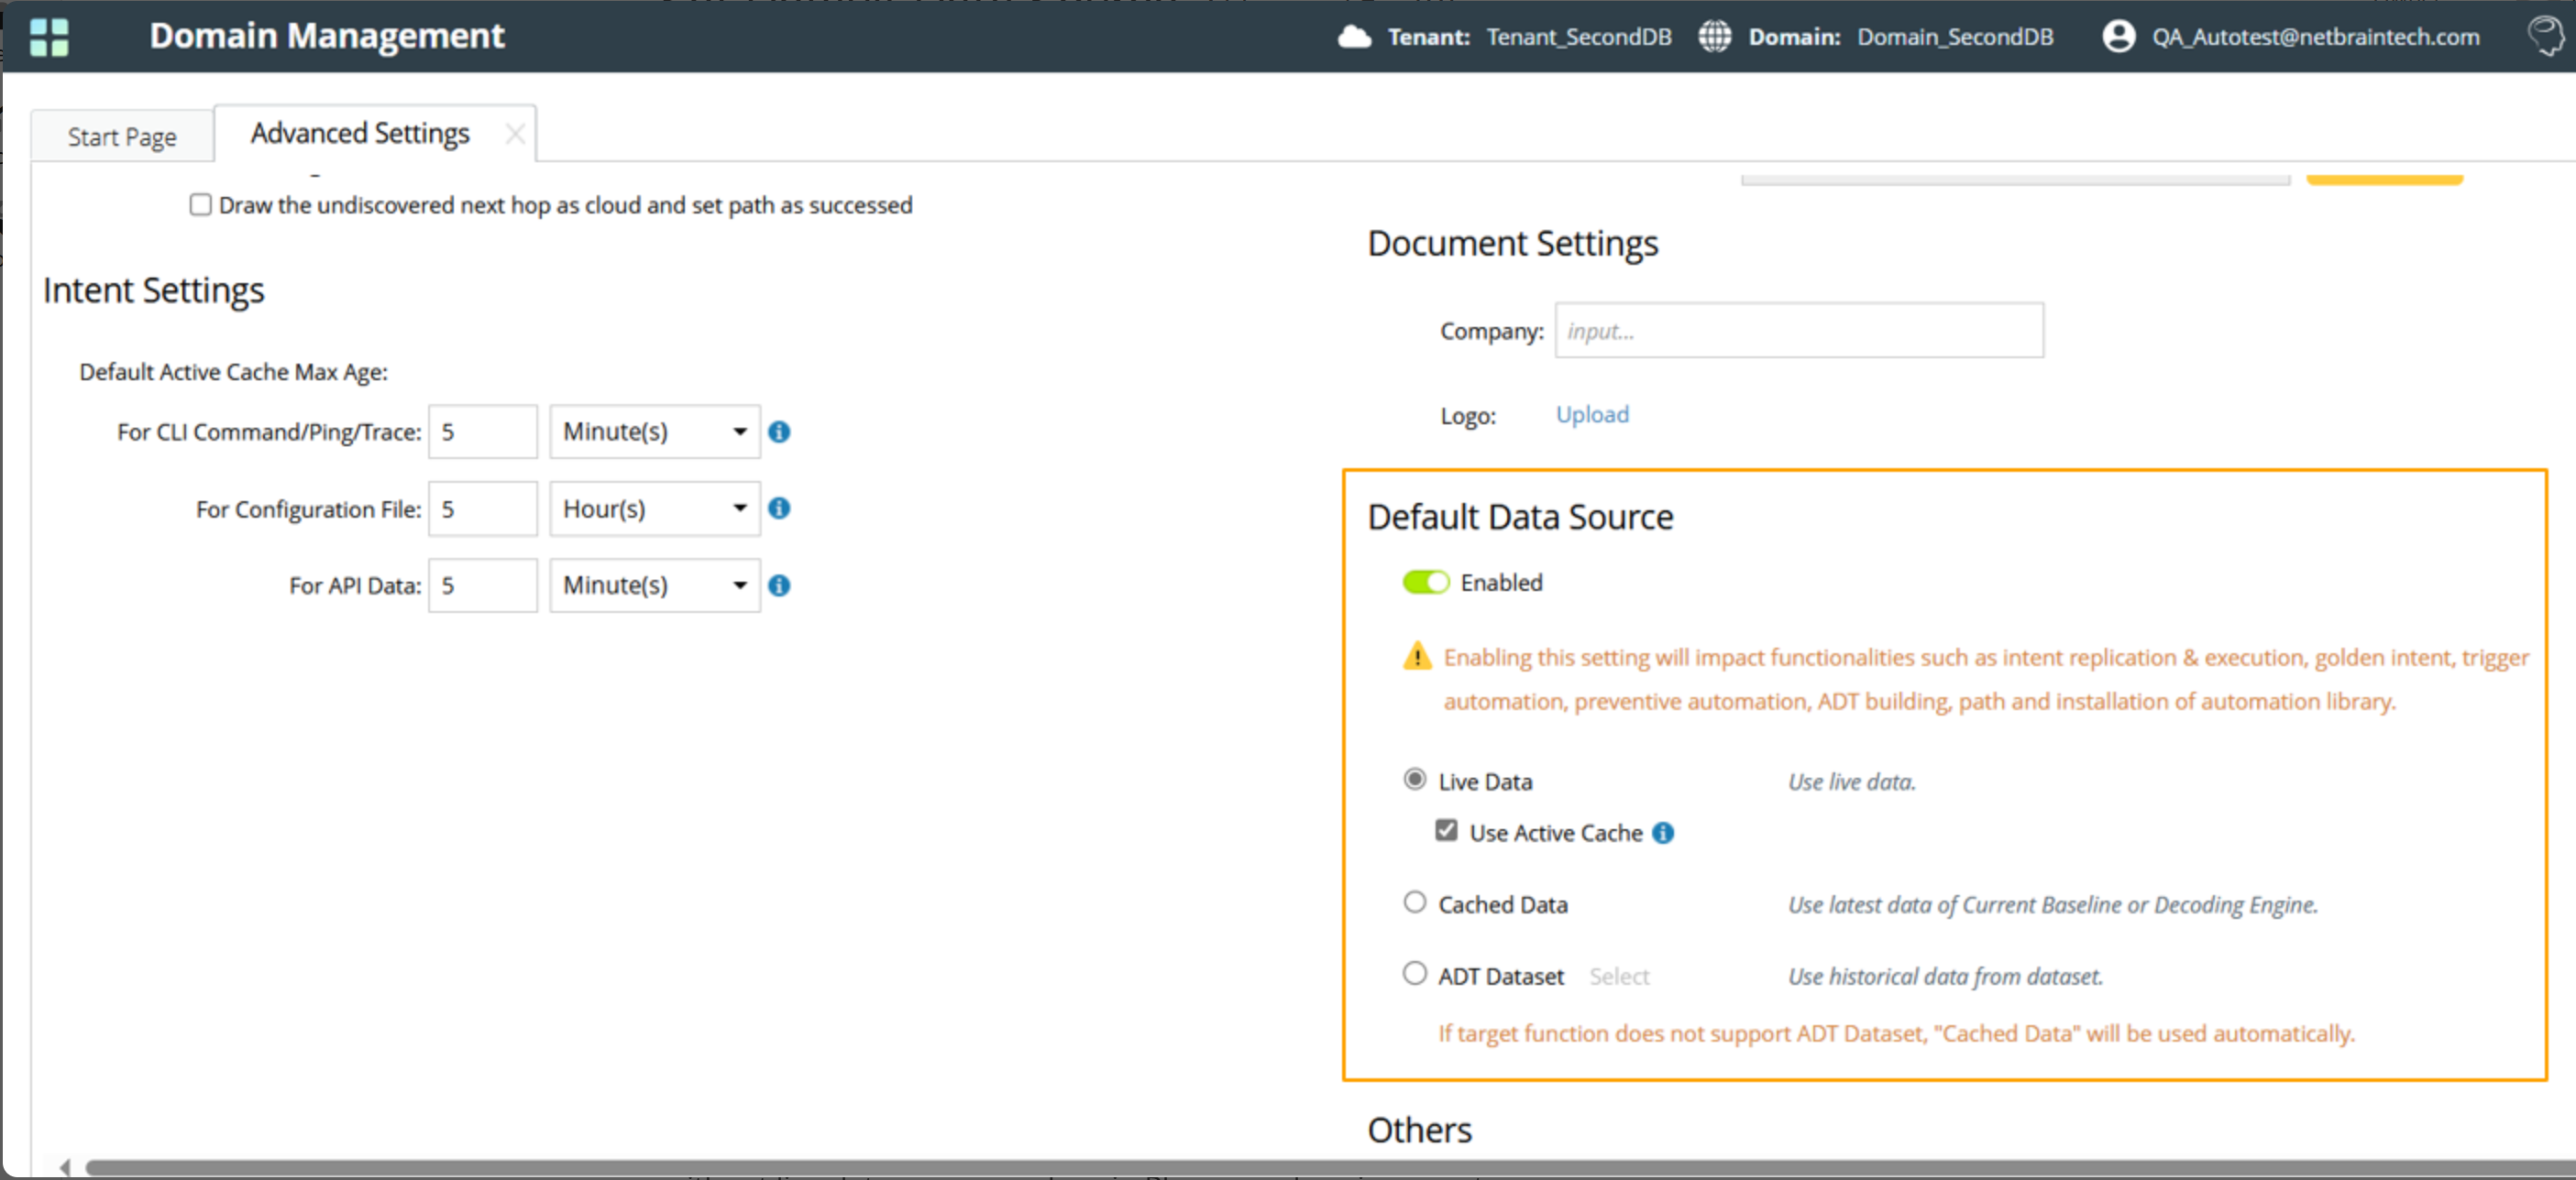Click the Upload logo link

click(x=1592, y=415)
